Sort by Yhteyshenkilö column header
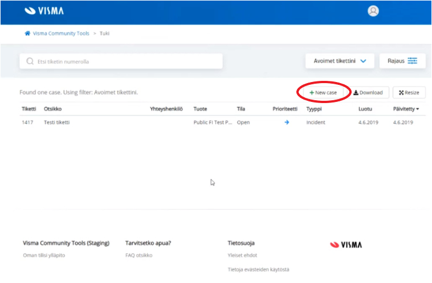 click(x=166, y=109)
